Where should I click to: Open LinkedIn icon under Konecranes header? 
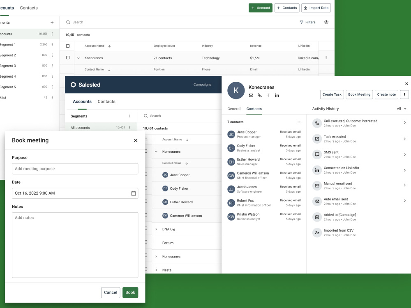[277, 95]
